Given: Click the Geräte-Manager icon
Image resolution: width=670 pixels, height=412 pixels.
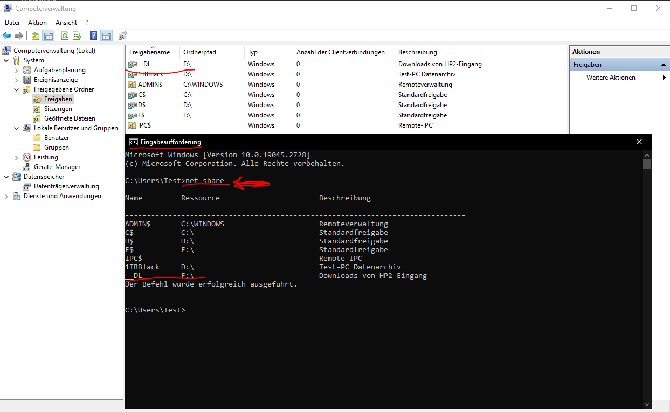Looking at the screenshot, I should click(x=27, y=167).
